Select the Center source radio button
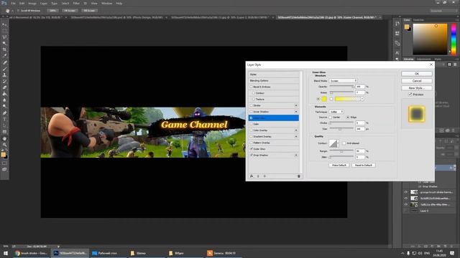The width and height of the screenshot is (460, 258). click(x=331, y=118)
